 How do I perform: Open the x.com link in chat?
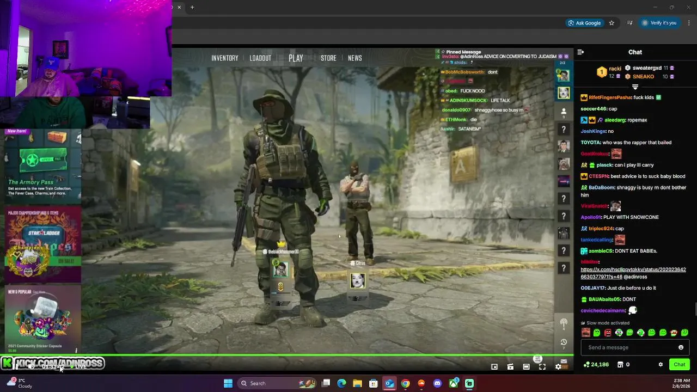633,273
